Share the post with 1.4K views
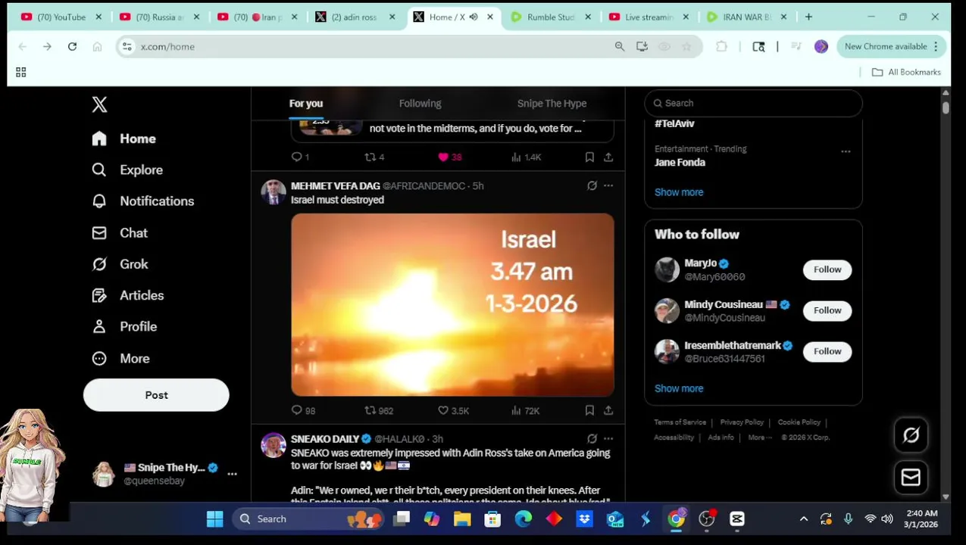The height and width of the screenshot is (545, 966). [x=608, y=157]
